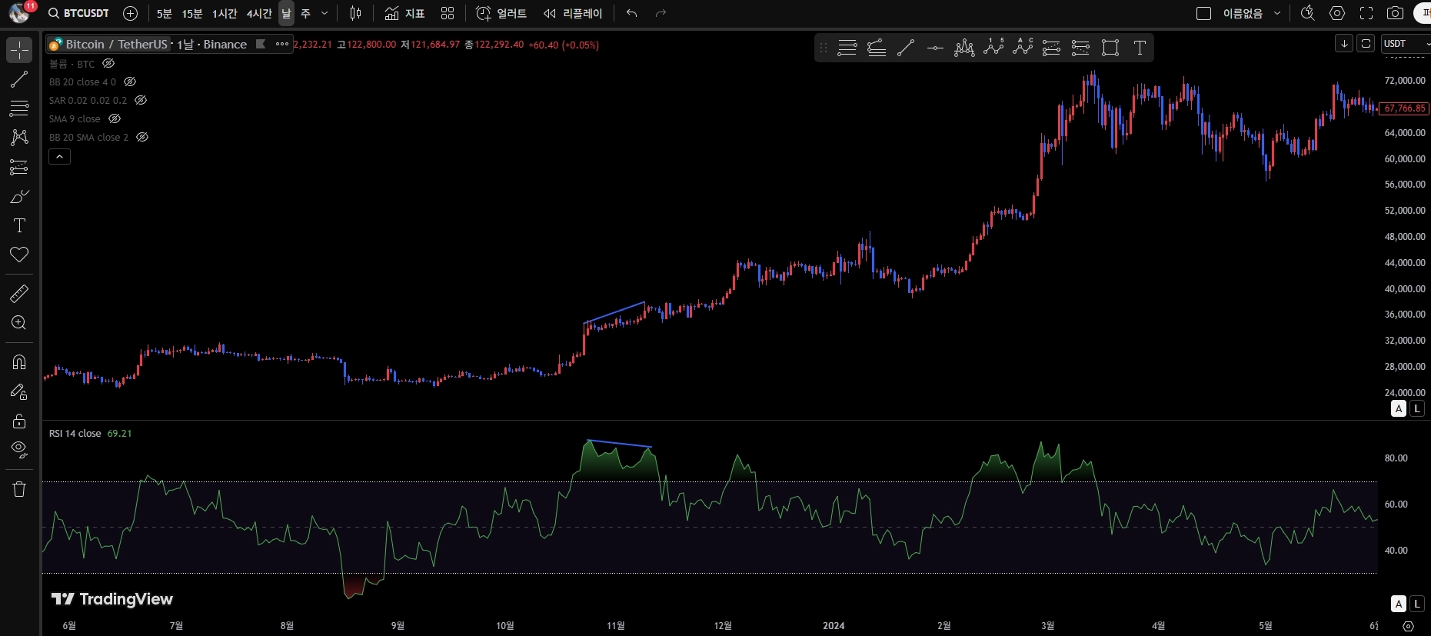The height and width of the screenshot is (636, 1431).
Task: Switch to the 4시간 timeframe
Action: click(259, 13)
